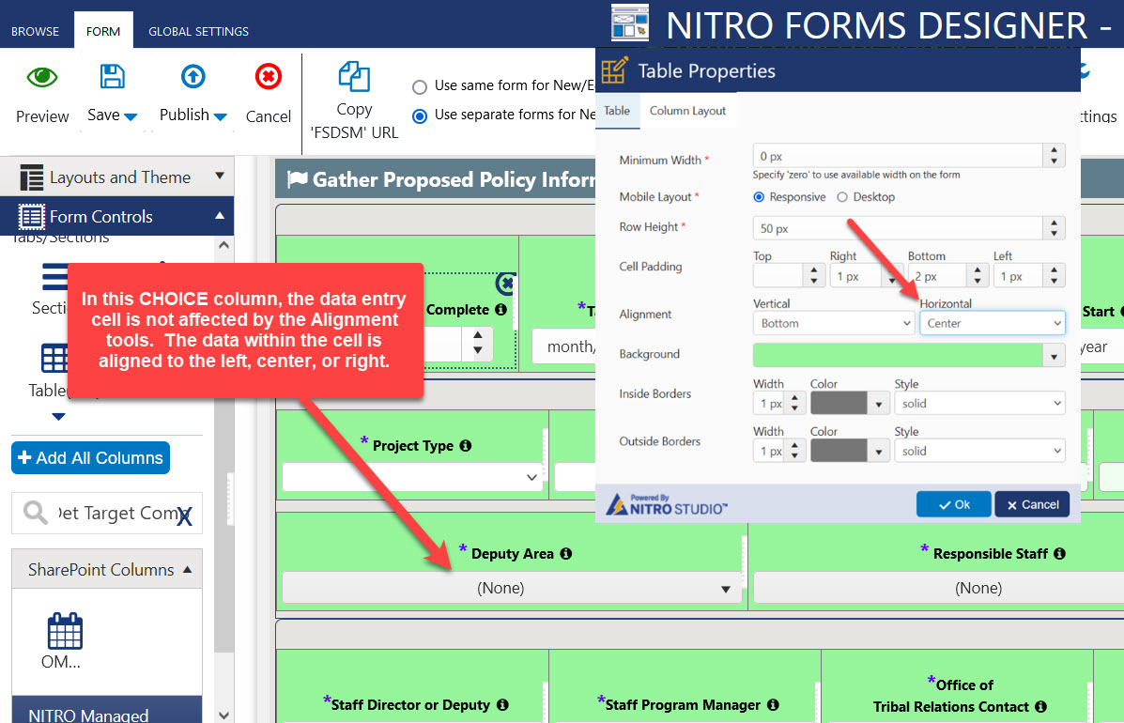
Task: Click info icon beside Tribal Relations Contact
Action: point(1040,706)
